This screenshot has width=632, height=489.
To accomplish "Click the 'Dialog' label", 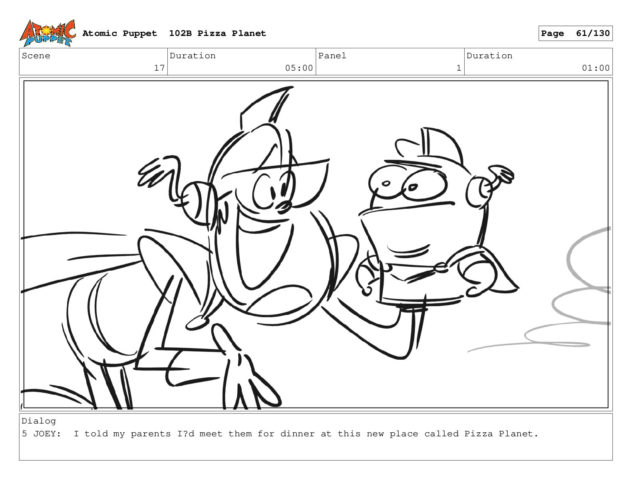I will click(x=39, y=421).
